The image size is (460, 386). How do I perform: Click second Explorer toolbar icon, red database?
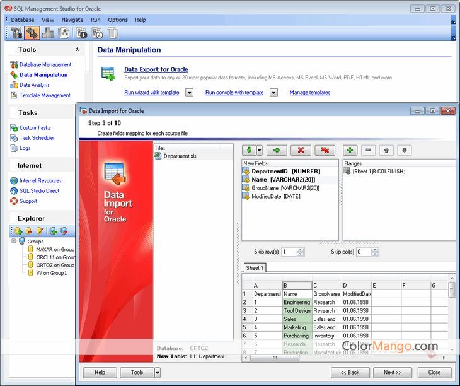coord(29,231)
